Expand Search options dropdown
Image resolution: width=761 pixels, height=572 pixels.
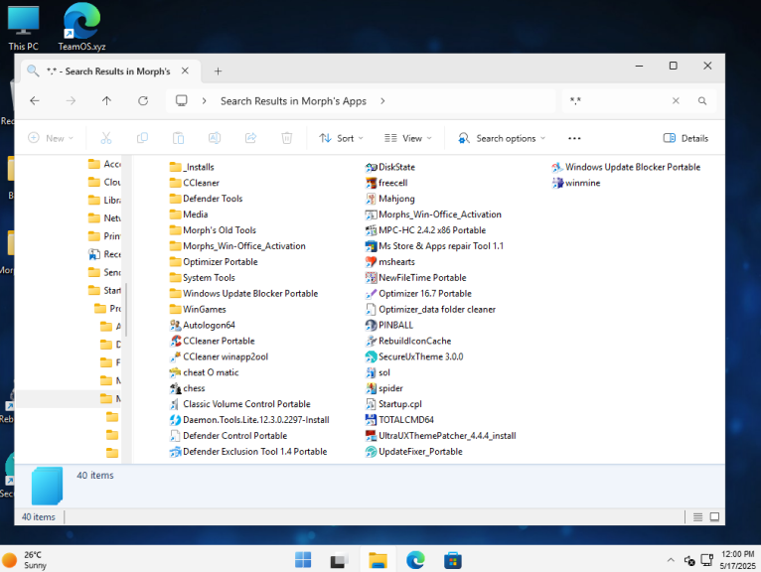502,138
